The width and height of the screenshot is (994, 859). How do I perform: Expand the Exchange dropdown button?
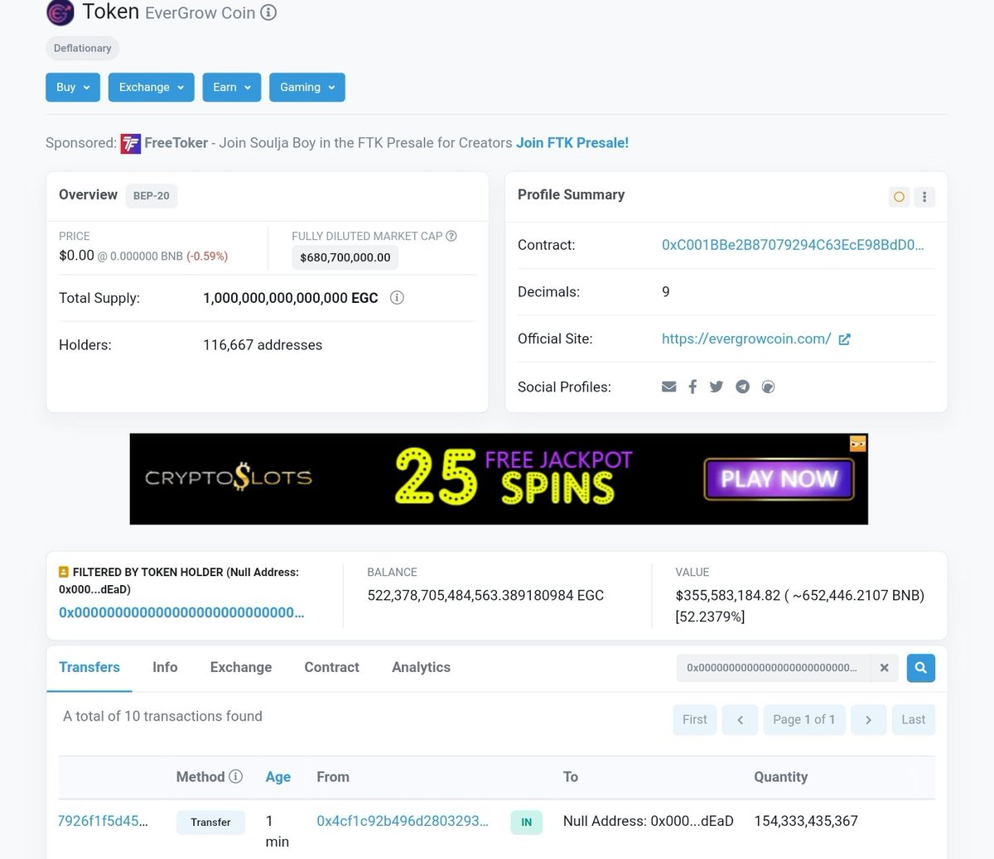152,87
